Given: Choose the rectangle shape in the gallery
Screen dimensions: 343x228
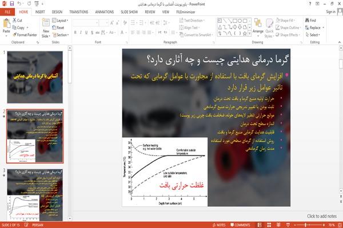Looking at the screenshot, I should (x=235, y=21).
